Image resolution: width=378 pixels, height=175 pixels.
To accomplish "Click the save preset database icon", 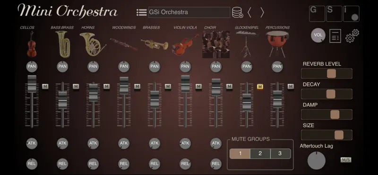I will click(x=238, y=13).
